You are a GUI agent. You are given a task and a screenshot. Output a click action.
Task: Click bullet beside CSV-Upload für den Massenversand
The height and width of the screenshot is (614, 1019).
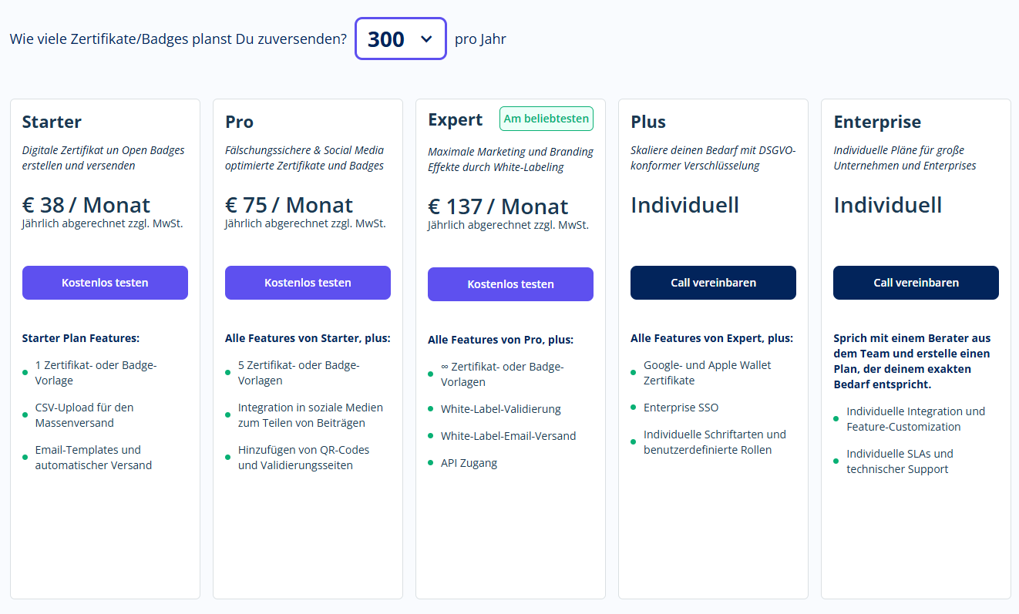point(25,415)
